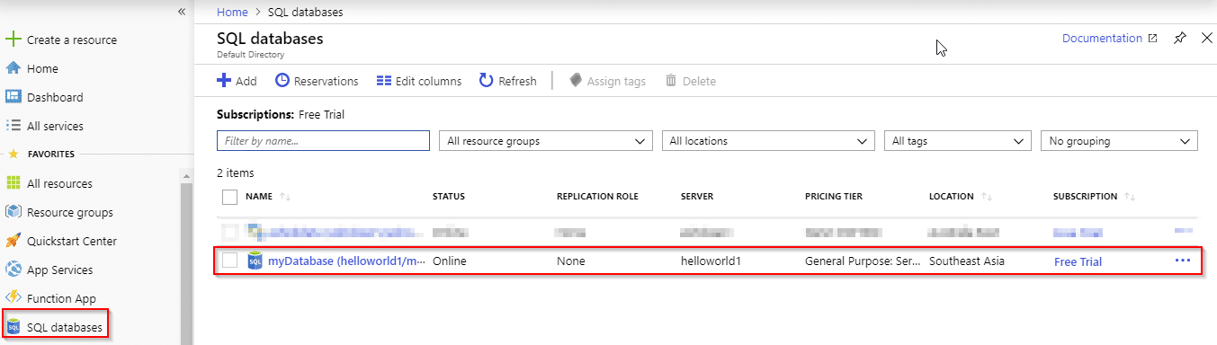Close the SQL databases blade
This screenshot has width=1217, height=345.
1207,38
